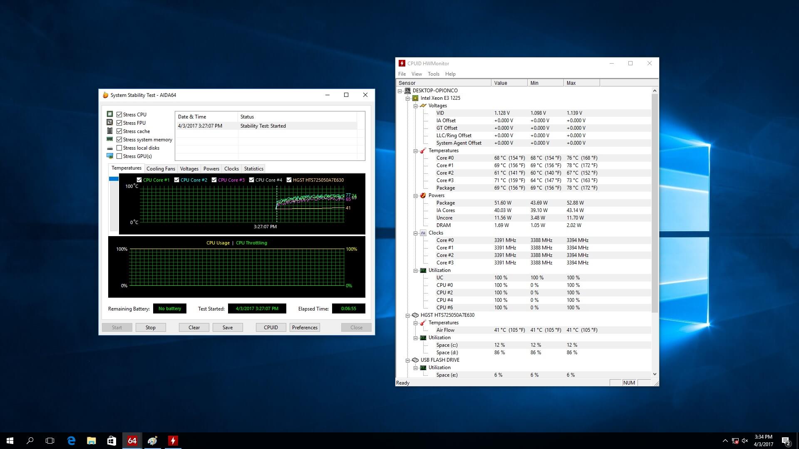Viewport: 799px width, 449px height.
Task: Click the Stress system memory RAM icon
Action: tap(110, 139)
